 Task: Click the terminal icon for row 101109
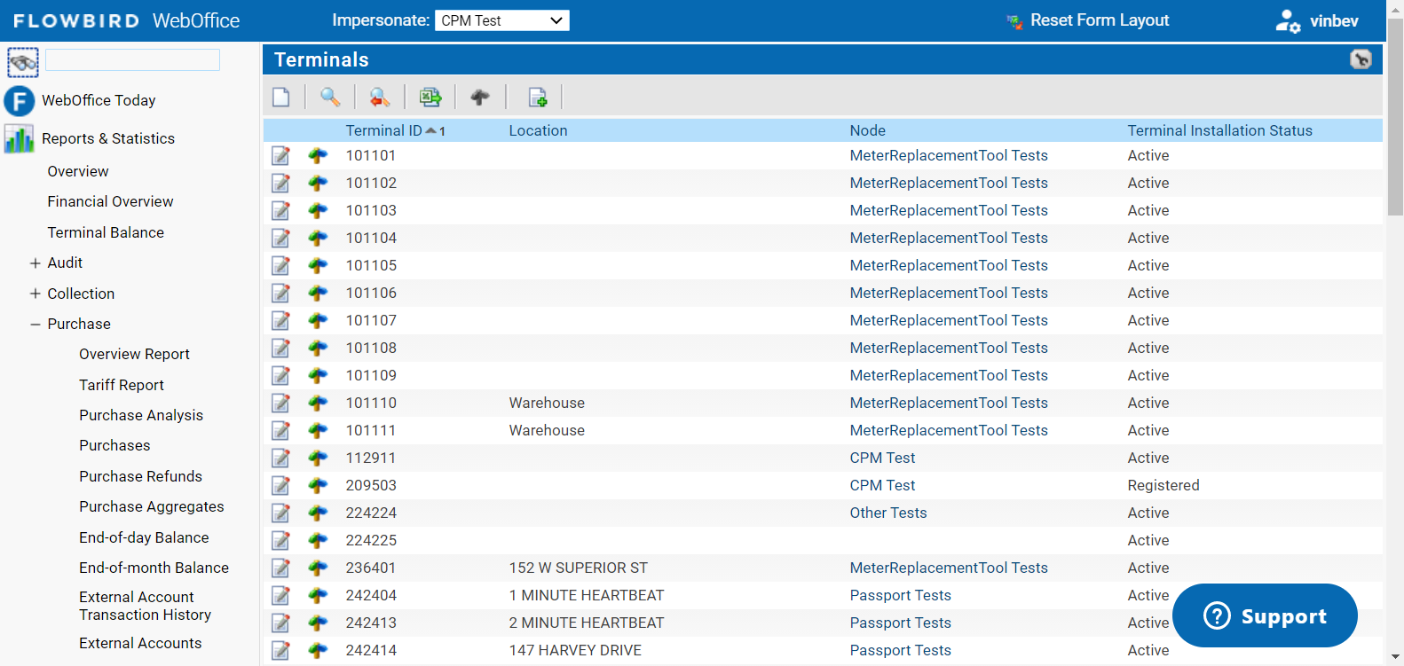(x=318, y=376)
